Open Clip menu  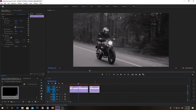click(9, 3)
